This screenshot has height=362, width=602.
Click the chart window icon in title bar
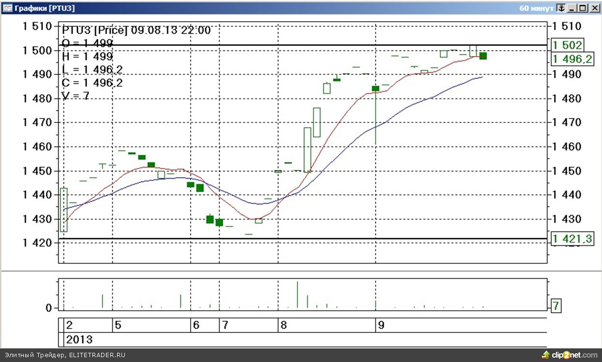(7, 8)
